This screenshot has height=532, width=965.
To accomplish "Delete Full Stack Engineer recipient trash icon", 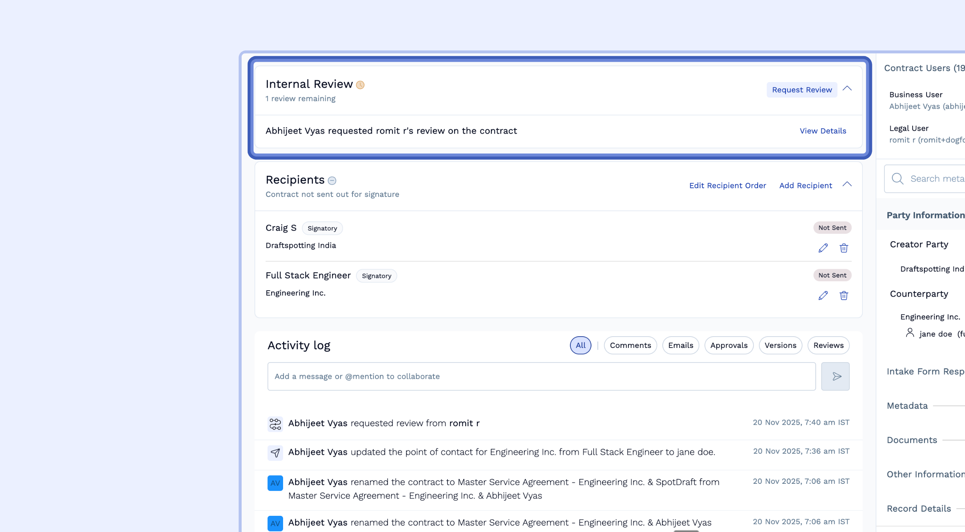I will pos(844,296).
